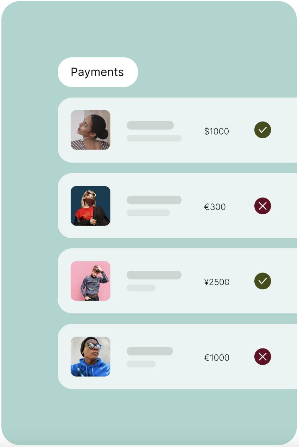Click the top name placeholder in ¥2500 row
Screen dimensions: 299x447
(154, 275)
